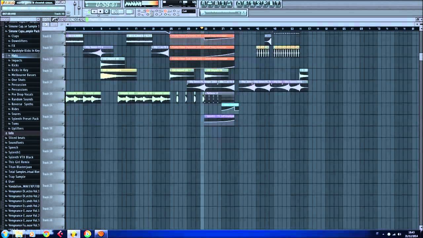Open the Uplifters folder
The width and height of the screenshot is (423, 238).
point(18,128)
